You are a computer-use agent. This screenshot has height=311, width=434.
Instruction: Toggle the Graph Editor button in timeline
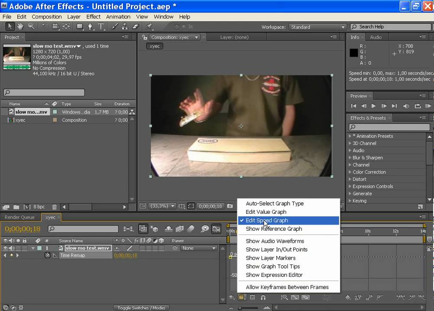(x=216, y=229)
